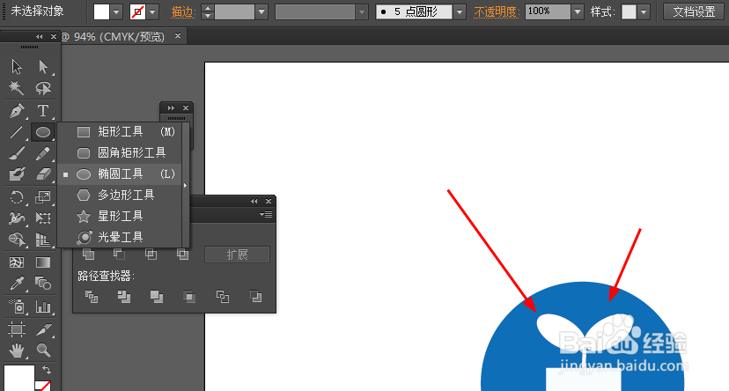
Task: Swap fill and stroke colors
Action: 47,370
